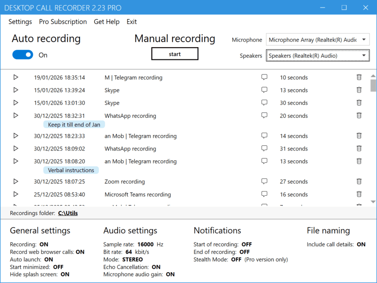Play the Telegram recording from 18:08:20
Viewport: 377px width, 283px height.
point(16,161)
